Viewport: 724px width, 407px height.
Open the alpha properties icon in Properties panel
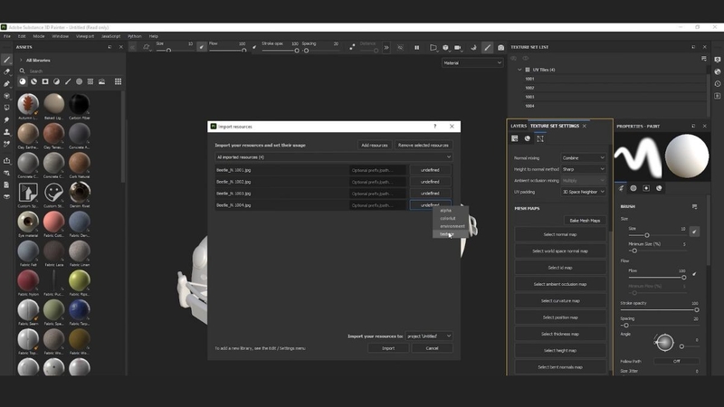click(633, 188)
